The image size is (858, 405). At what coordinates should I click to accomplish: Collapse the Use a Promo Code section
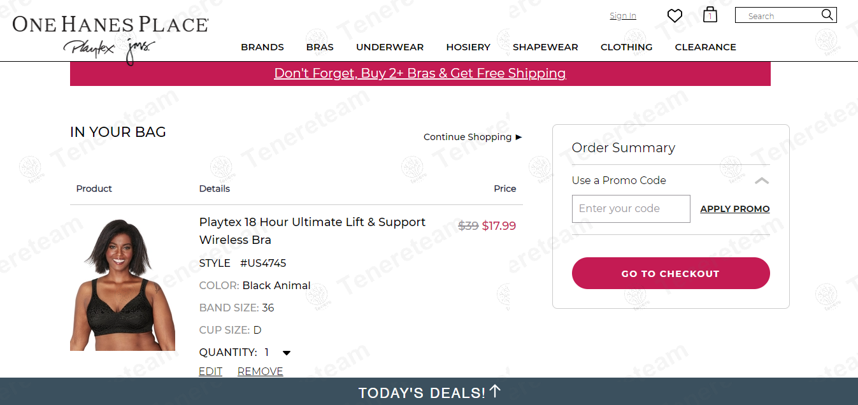pos(761,181)
